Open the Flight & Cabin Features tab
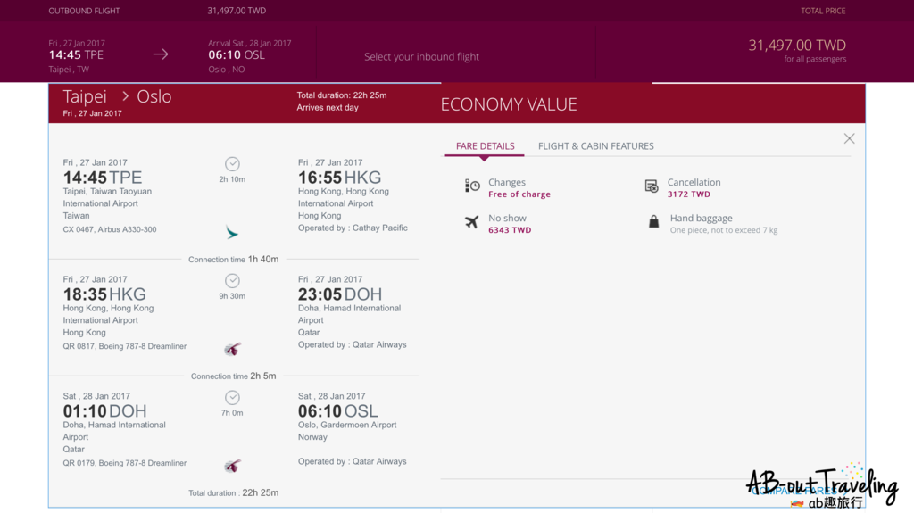Viewport: 914px width, 513px height. point(595,146)
